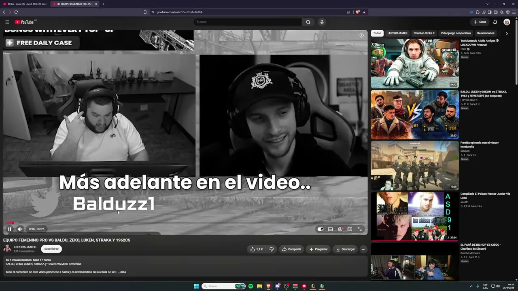The image size is (518, 291).
Task: Open the LEPORKJAMES channel avatar
Action: [x=7, y=249]
